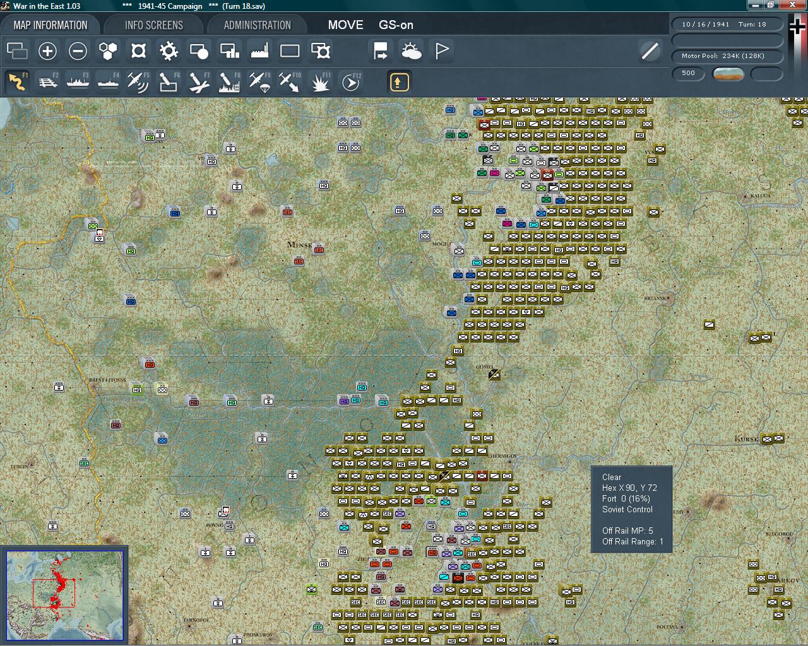Image resolution: width=808 pixels, height=646 pixels.
Task: Click the lone yellow counter near Bryansk
Action: (710, 325)
